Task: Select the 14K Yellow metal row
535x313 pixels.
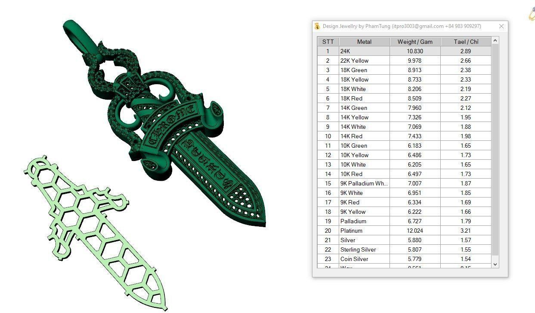Action: tap(404, 117)
